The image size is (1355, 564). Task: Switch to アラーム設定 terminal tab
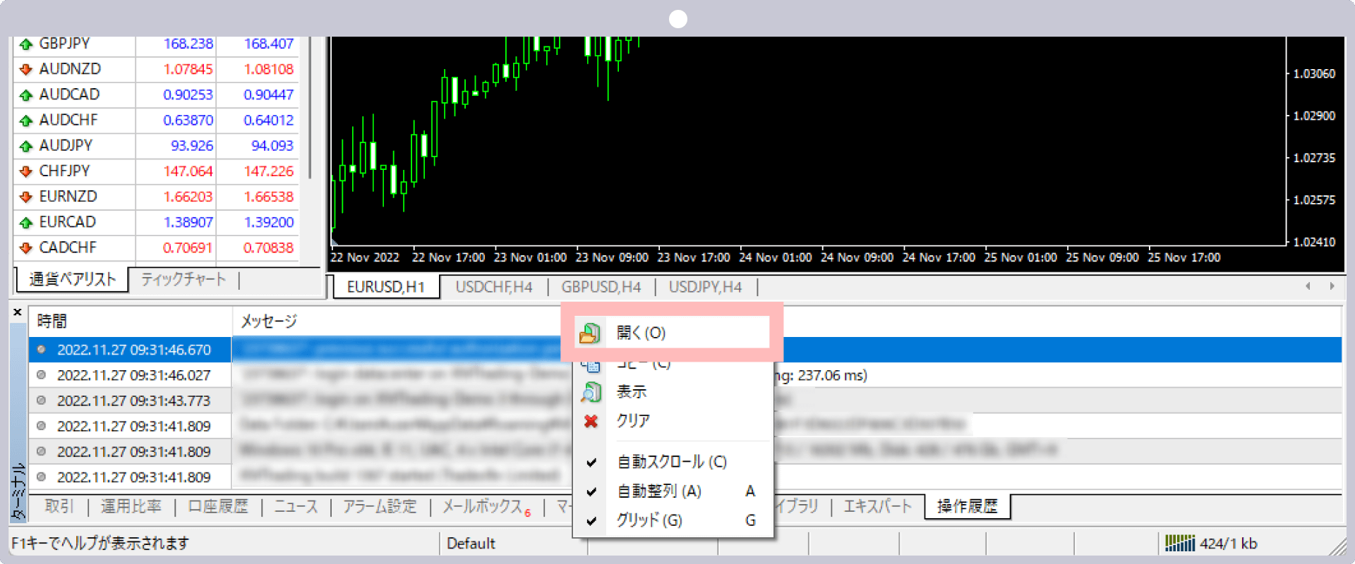[380, 506]
